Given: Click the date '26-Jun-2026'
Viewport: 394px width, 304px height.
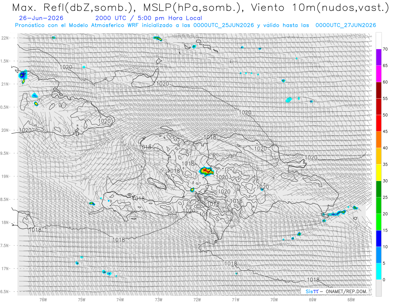Looking at the screenshot, I should [41, 18].
